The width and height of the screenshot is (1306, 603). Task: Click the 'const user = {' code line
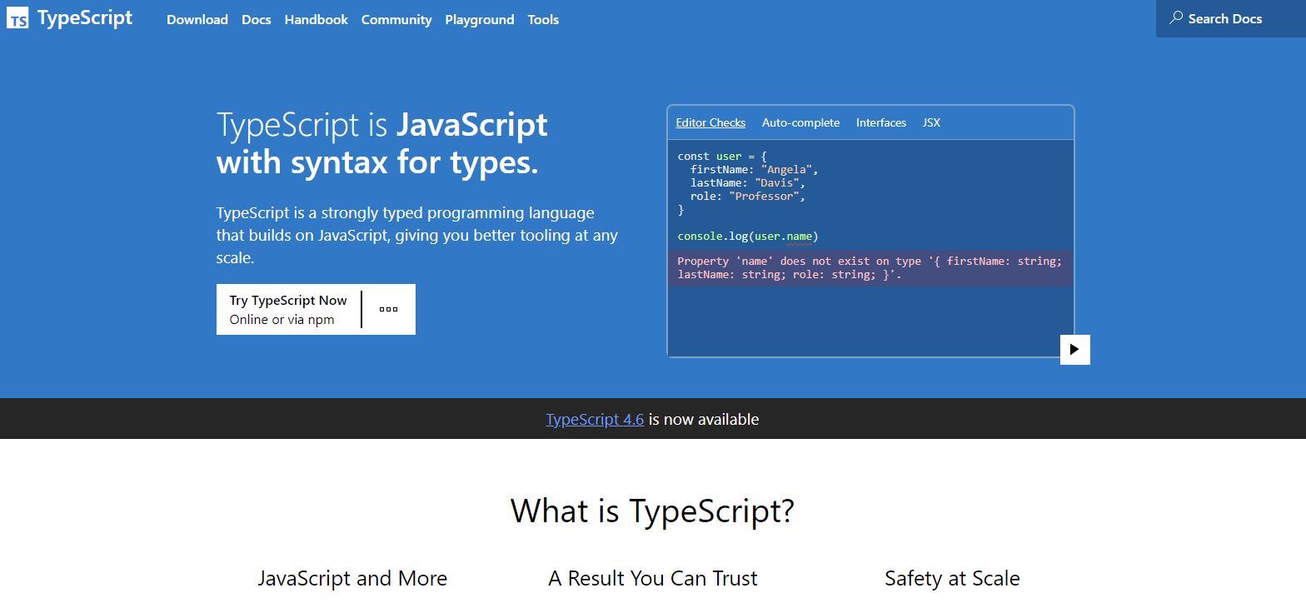pyautogui.click(x=722, y=156)
